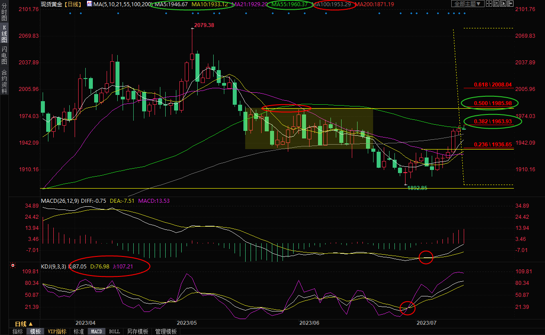Open the 合约资料 side tab
Screen dimensions: 545x335
pyautogui.click(x=4, y=81)
